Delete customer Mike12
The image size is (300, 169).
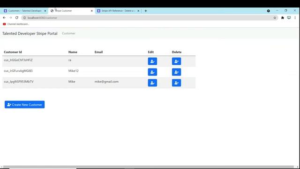pos(176,72)
